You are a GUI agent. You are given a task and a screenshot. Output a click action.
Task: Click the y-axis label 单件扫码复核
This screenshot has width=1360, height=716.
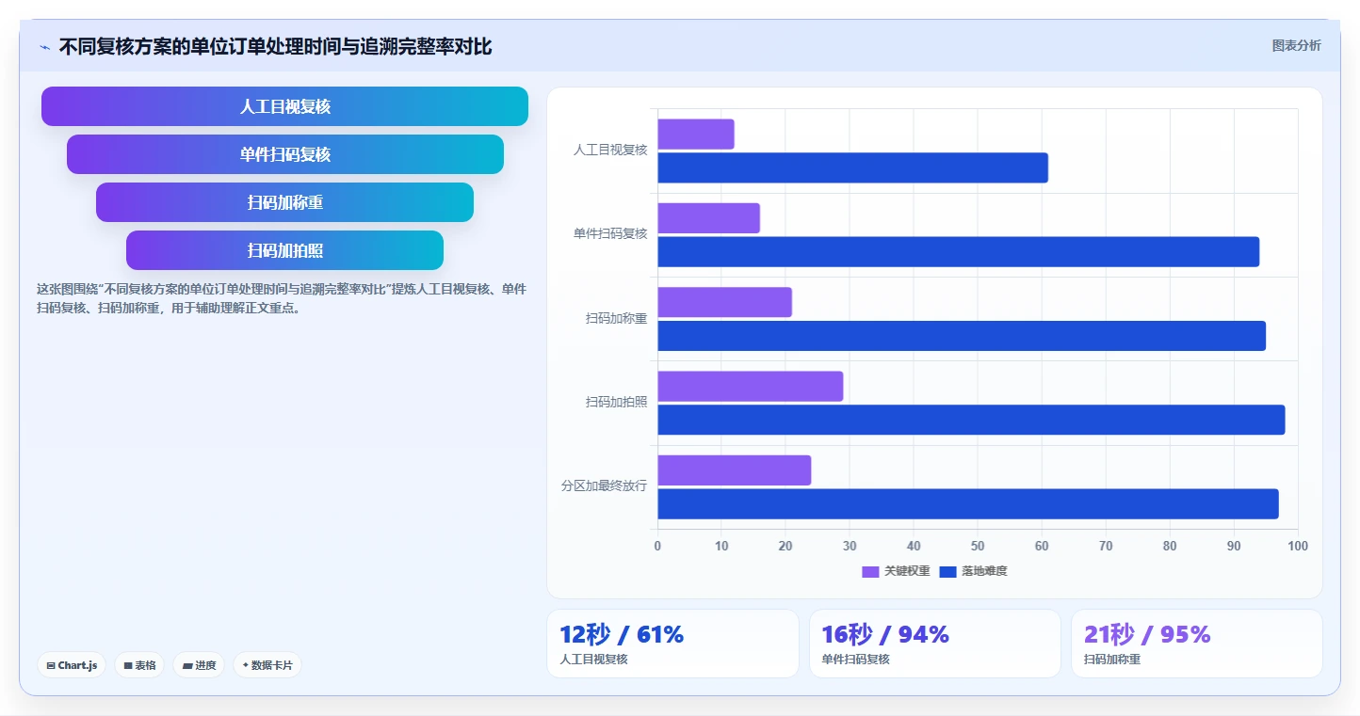(610, 233)
